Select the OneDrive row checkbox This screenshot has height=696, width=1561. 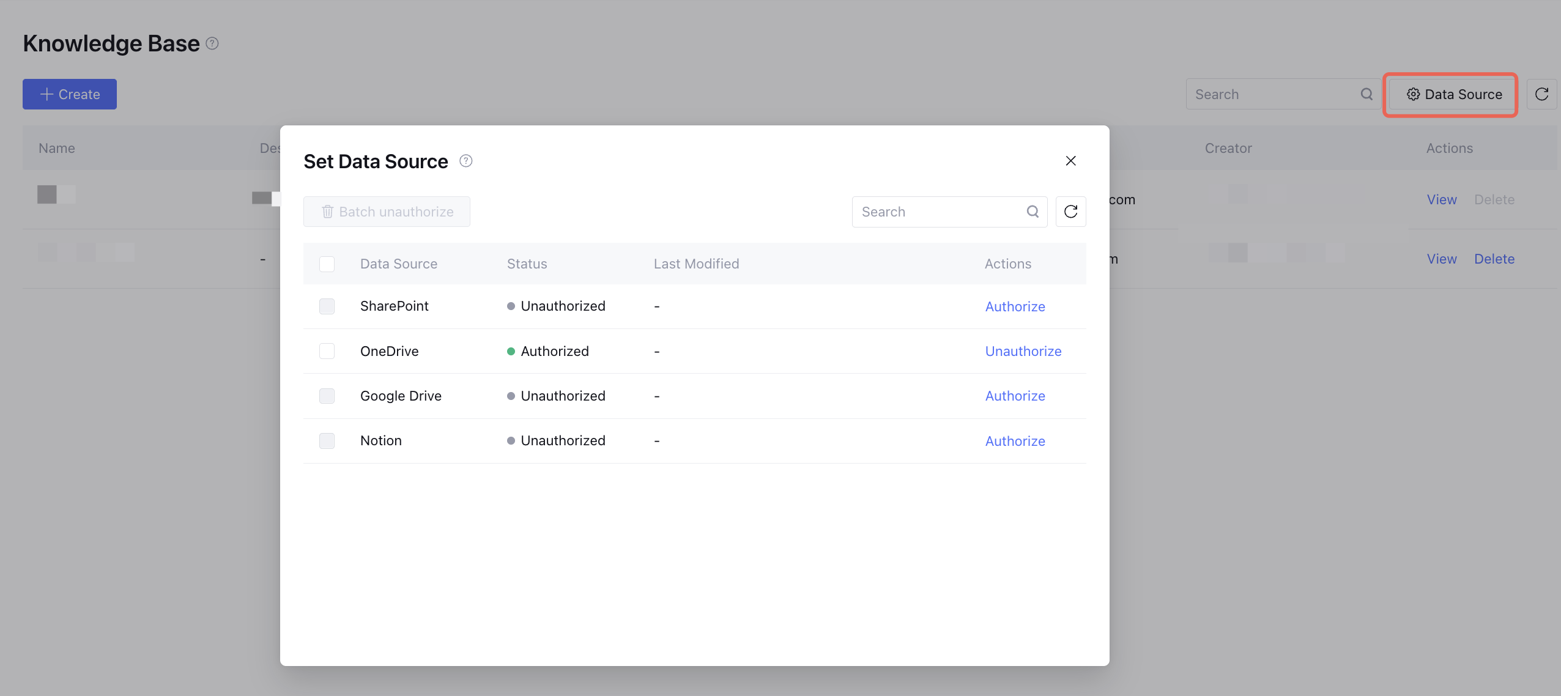tap(327, 351)
